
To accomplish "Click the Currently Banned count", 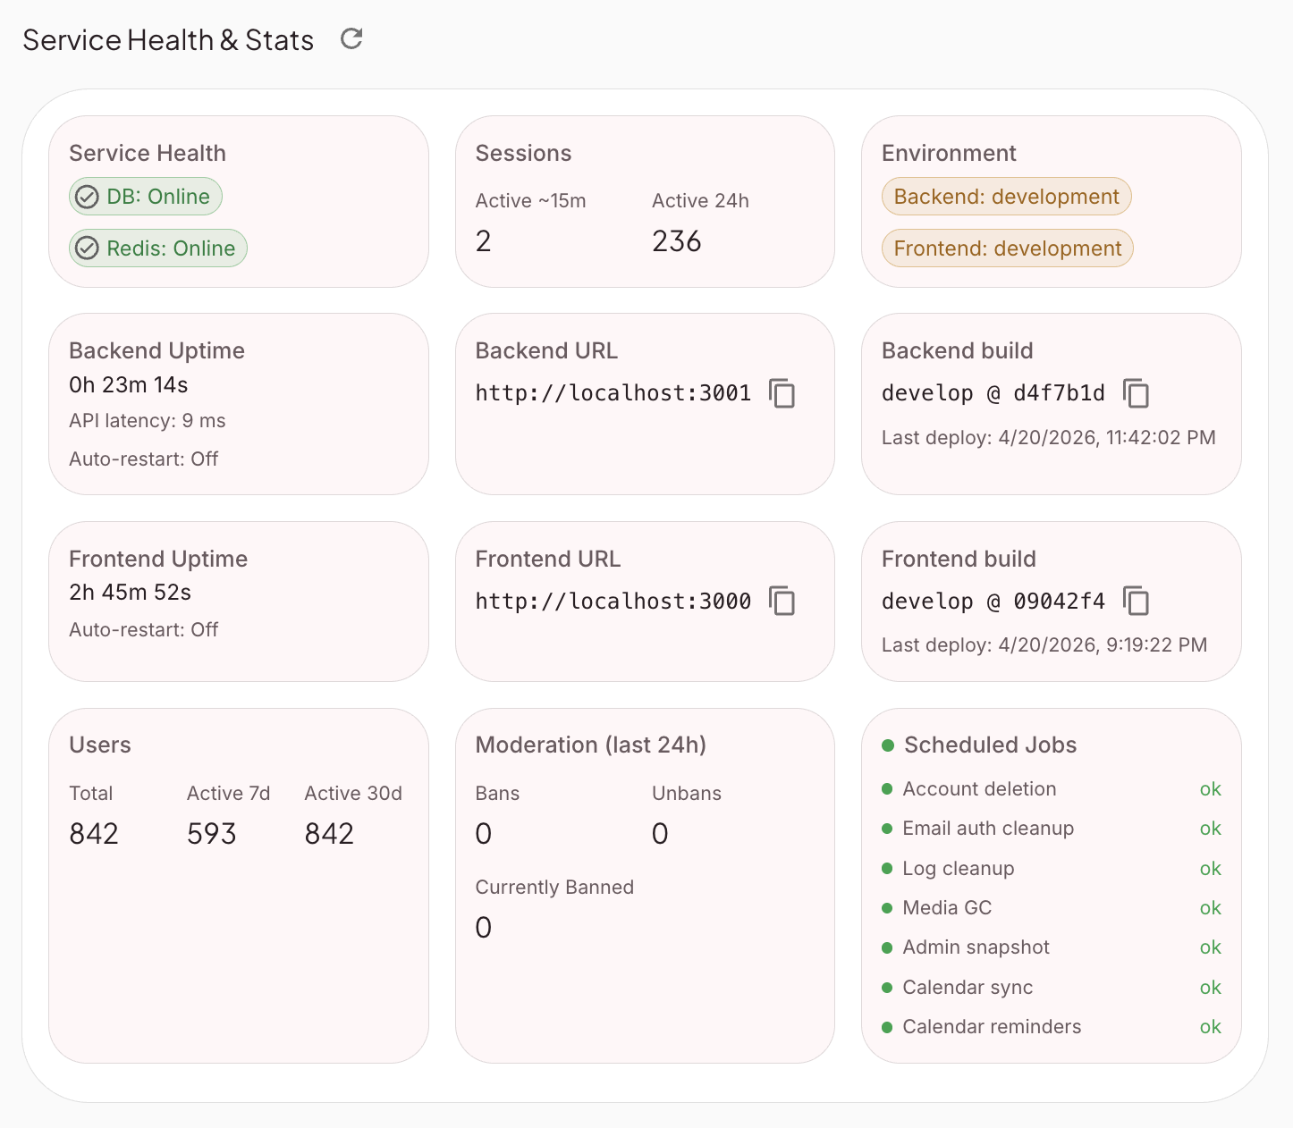I will (484, 928).
